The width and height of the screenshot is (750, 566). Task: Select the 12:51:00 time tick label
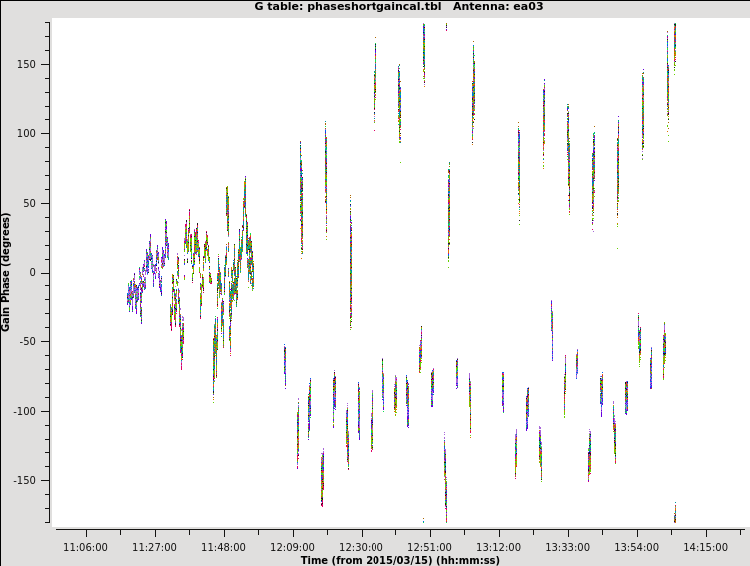(430, 547)
